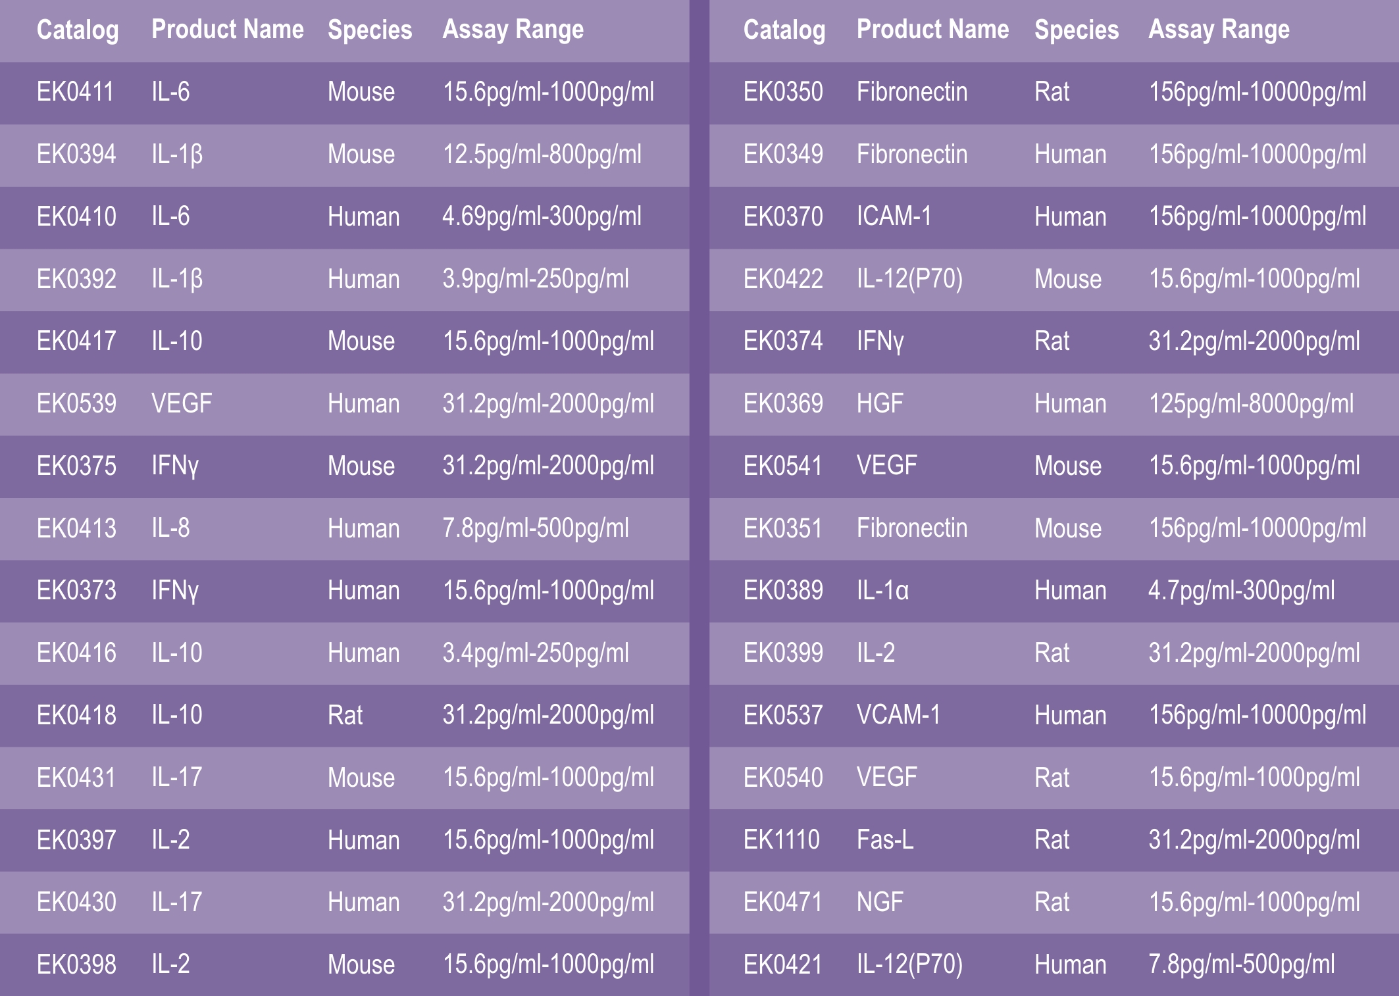The image size is (1399, 996).
Task: Select the IL-1α product name
Action: coord(882,590)
